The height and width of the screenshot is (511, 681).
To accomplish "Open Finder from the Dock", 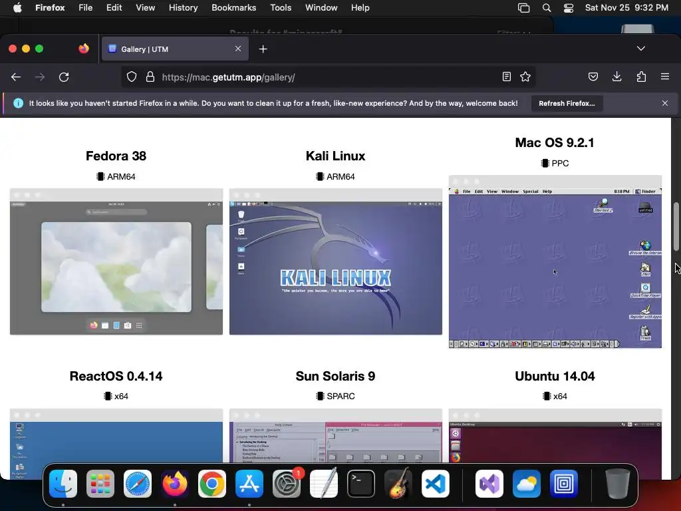I will (63, 484).
